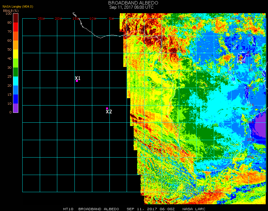The height and width of the screenshot is (211, 268).
Task: Choose the dark green colorbar segment
Action: pyautogui.click(x=16, y=72)
